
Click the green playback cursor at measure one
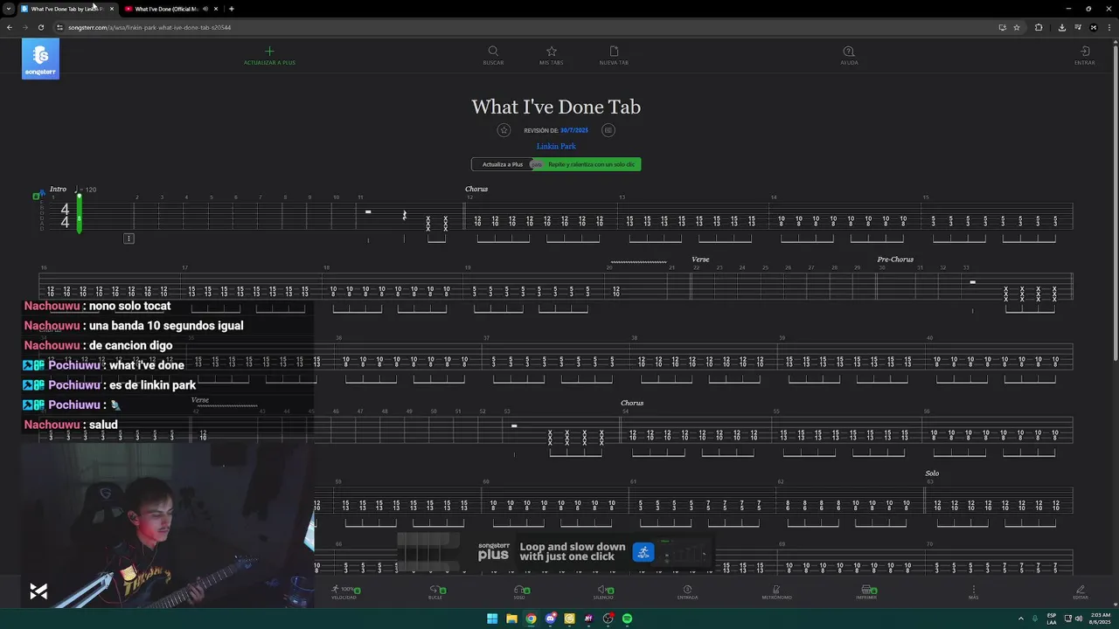click(x=79, y=213)
